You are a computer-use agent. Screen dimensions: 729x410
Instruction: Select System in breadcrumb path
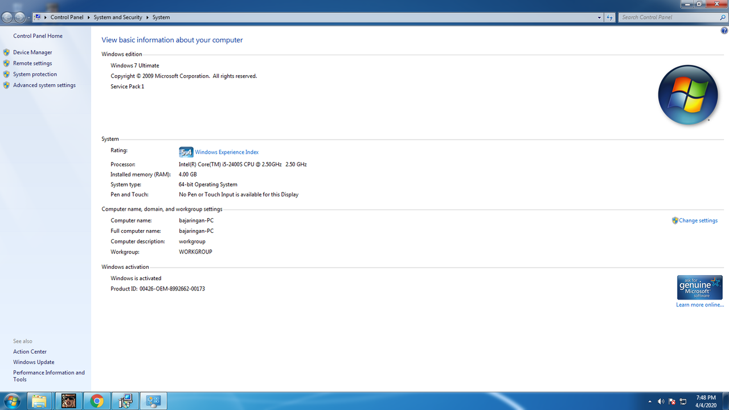(x=161, y=17)
